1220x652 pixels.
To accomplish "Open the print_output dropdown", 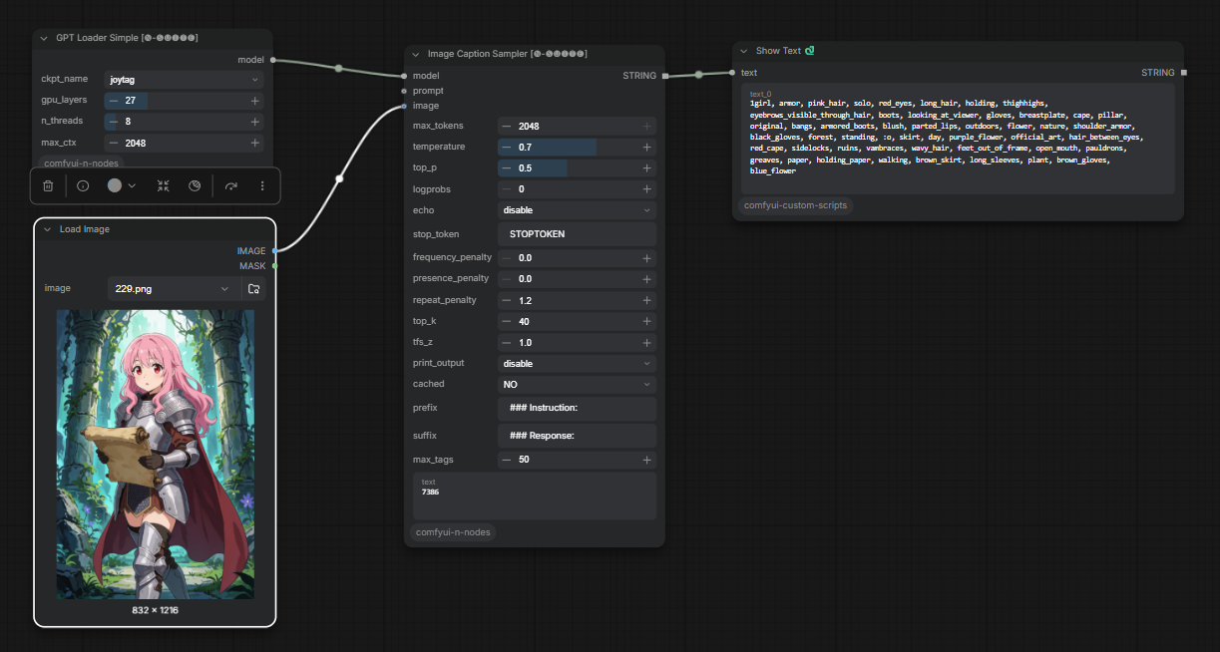I will coord(577,364).
